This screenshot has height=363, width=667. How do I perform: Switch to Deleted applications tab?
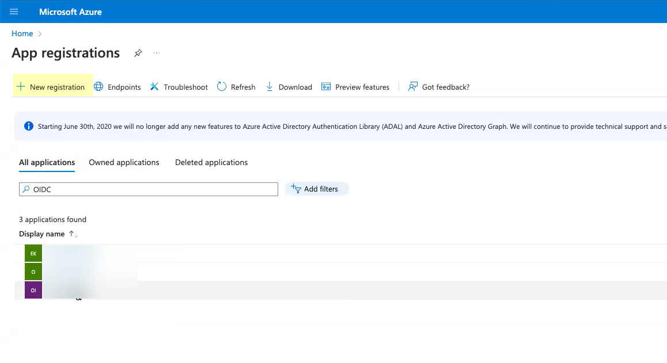(211, 162)
